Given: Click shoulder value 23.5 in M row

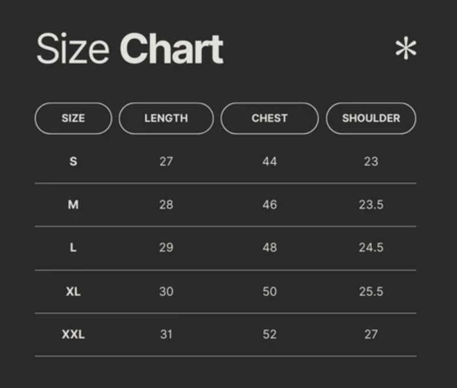Looking at the screenshot, I should coord(371,205).
